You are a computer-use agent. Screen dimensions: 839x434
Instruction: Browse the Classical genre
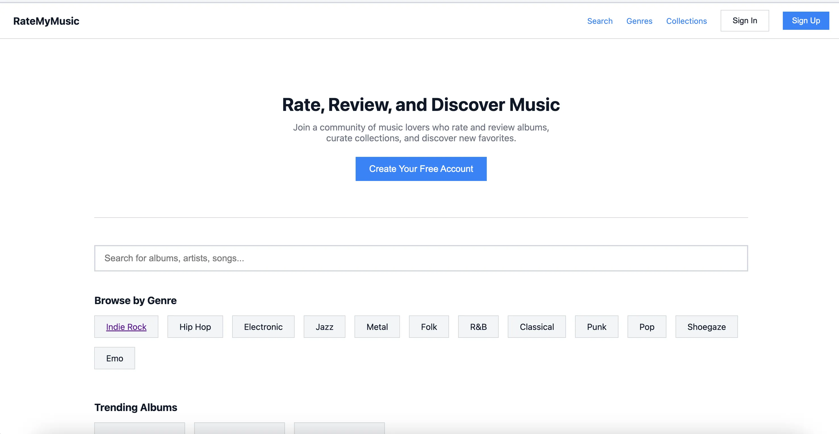click(536, 326)
